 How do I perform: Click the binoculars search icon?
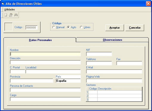[16, 15]
